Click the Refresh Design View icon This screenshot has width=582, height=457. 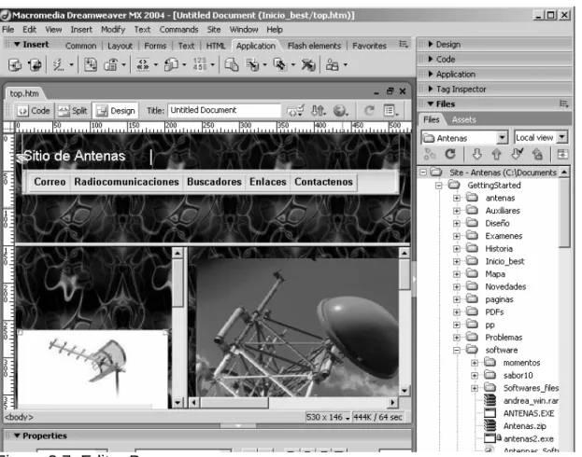tap(369, 110)
